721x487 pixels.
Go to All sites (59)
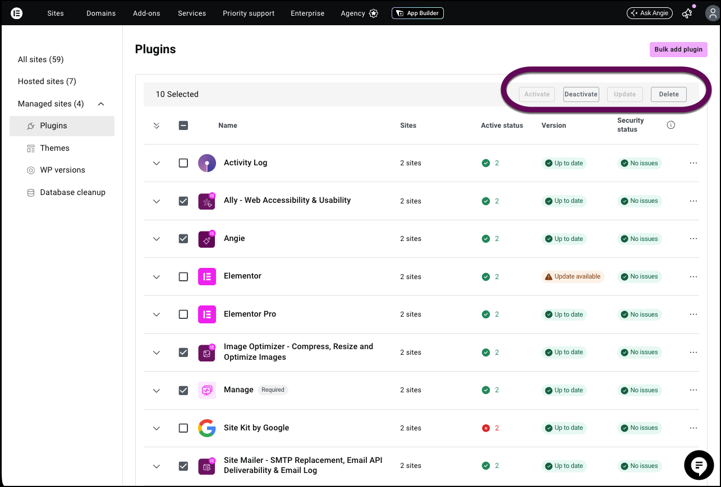[41, 59]
